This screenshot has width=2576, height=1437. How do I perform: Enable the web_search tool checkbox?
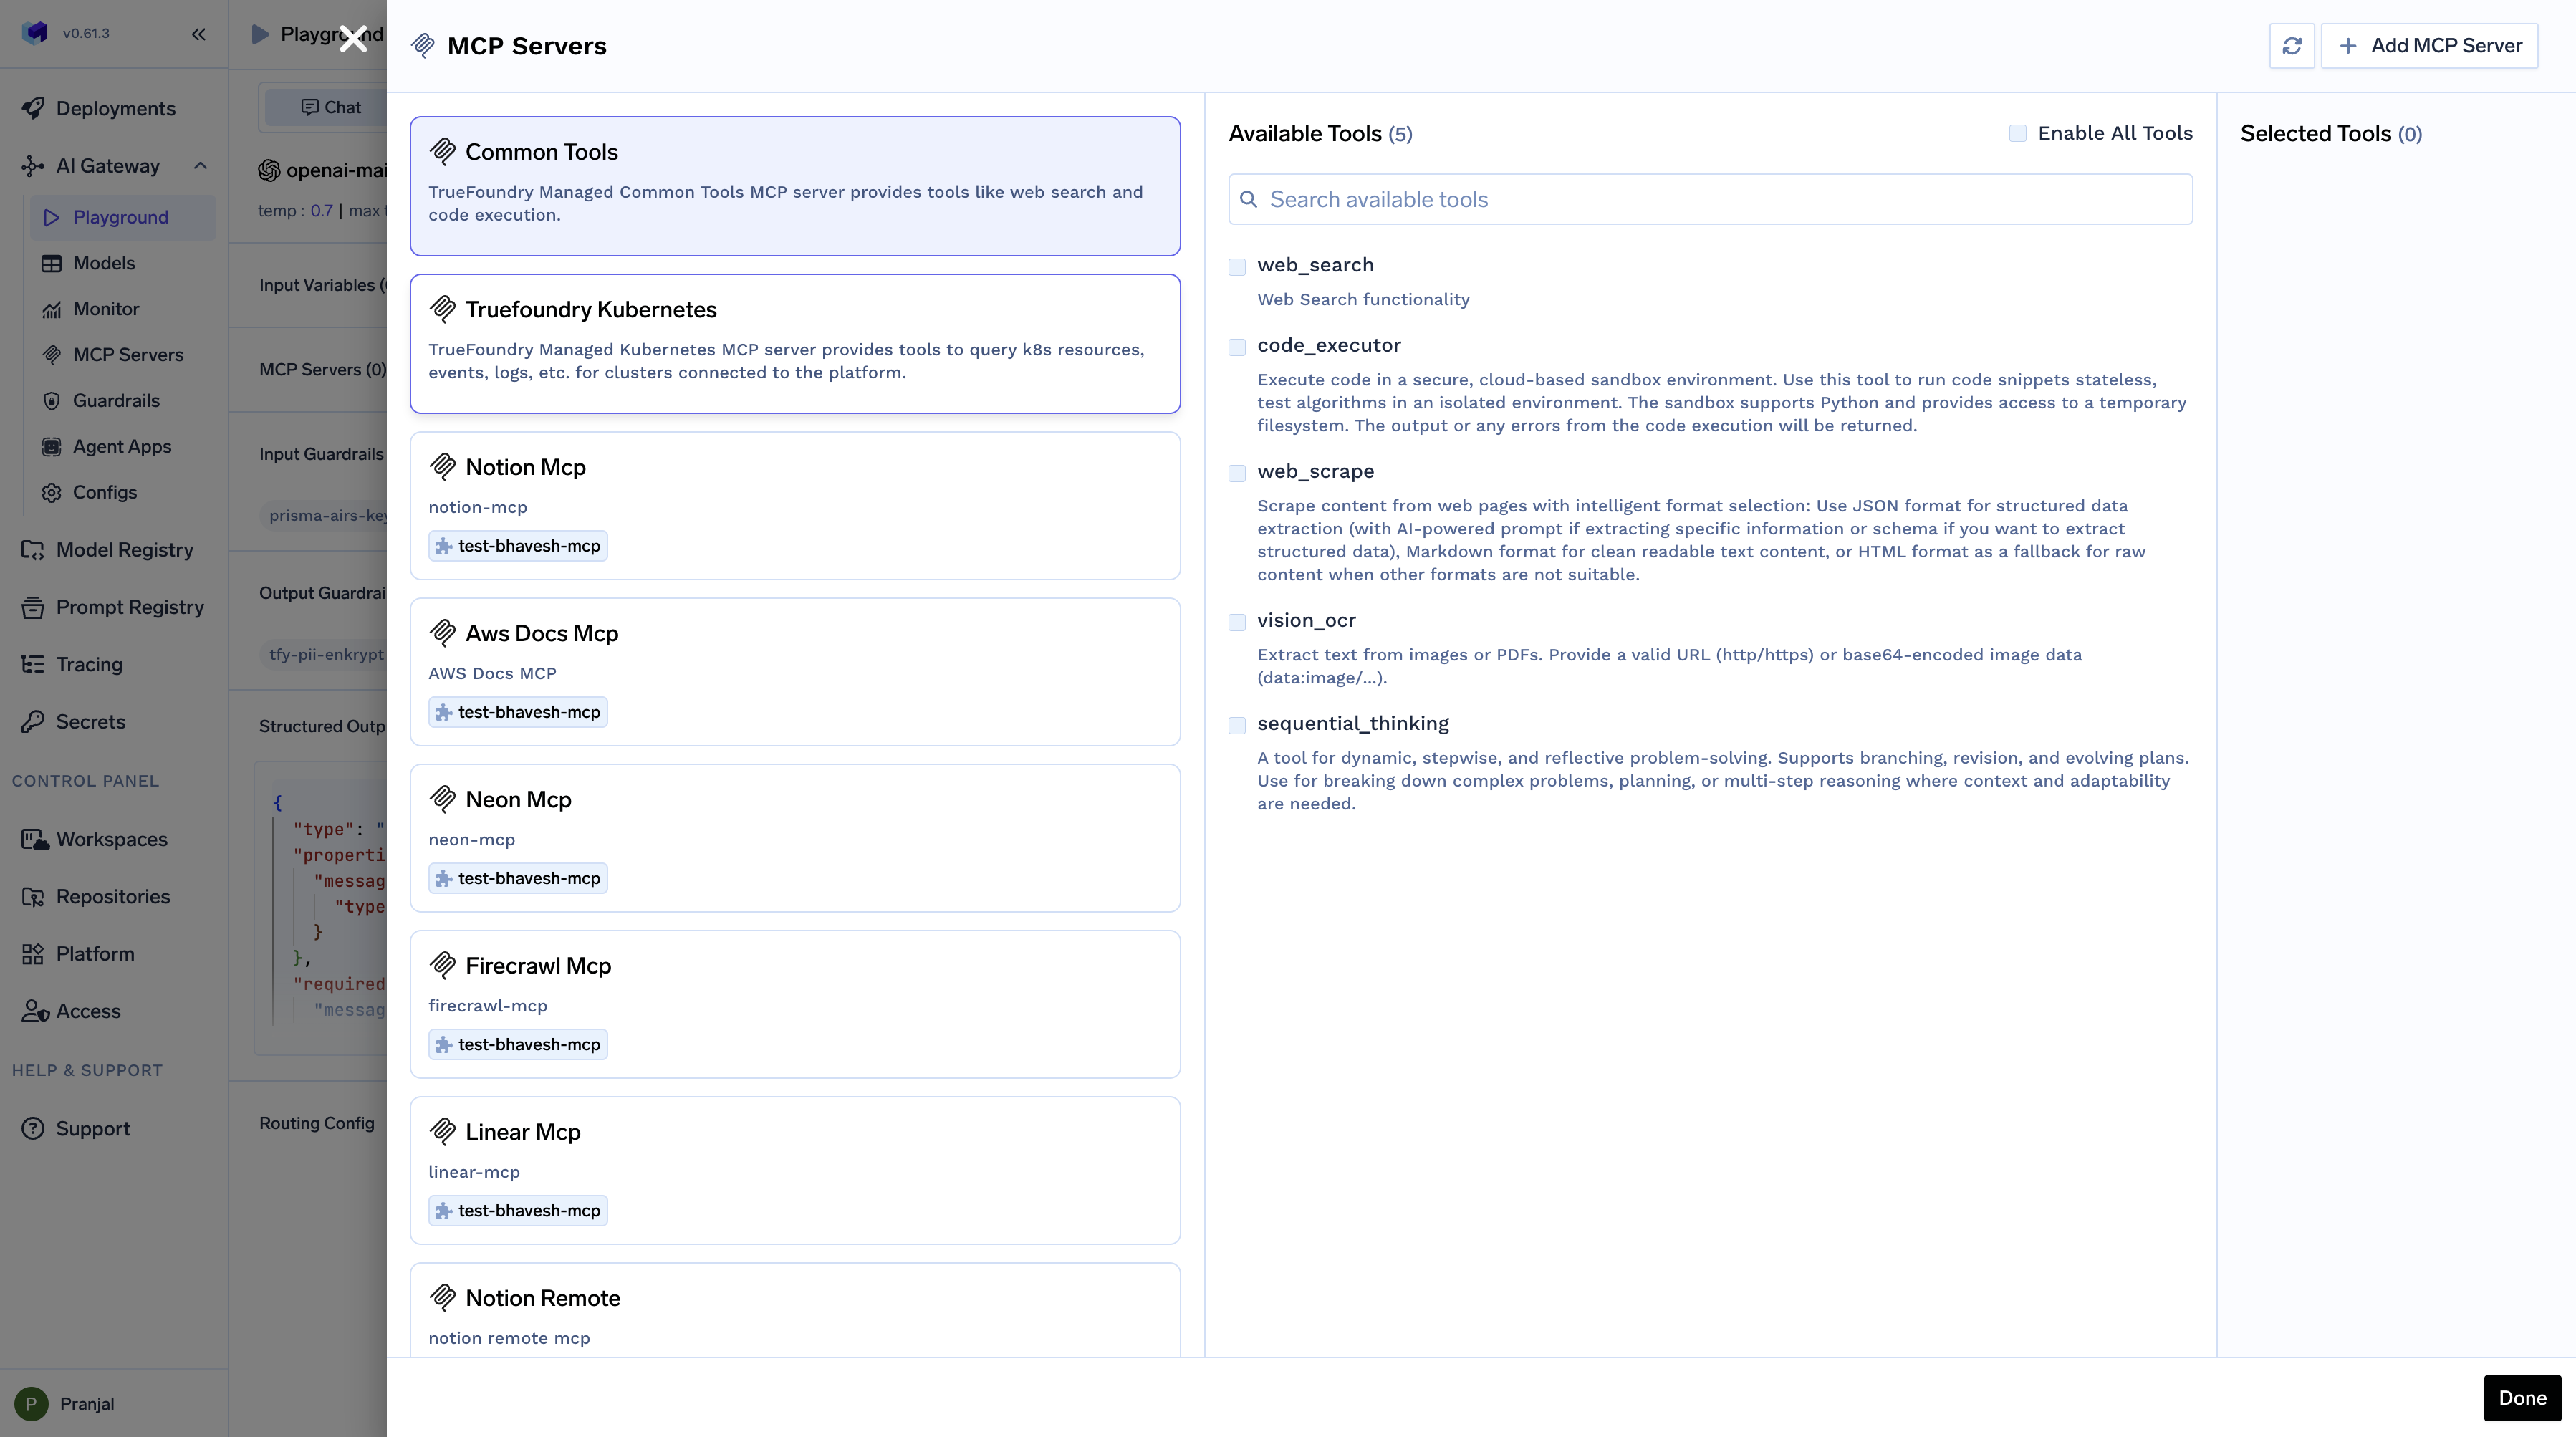point(1237,267)
